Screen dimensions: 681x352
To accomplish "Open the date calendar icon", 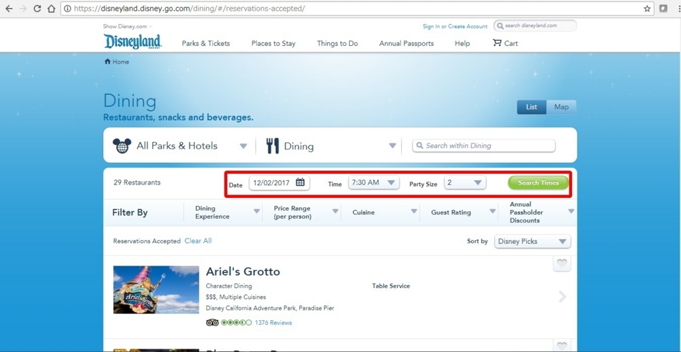I will 300,182.
